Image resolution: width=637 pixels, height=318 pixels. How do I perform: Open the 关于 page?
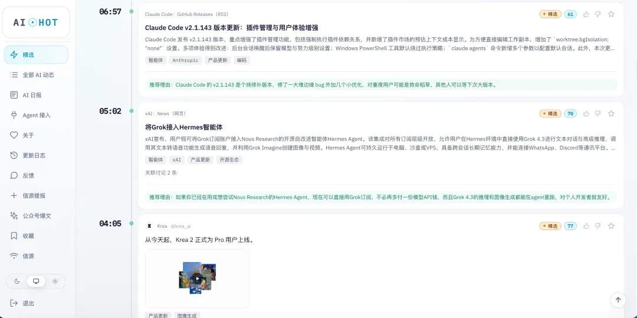(x=36, y=135)
